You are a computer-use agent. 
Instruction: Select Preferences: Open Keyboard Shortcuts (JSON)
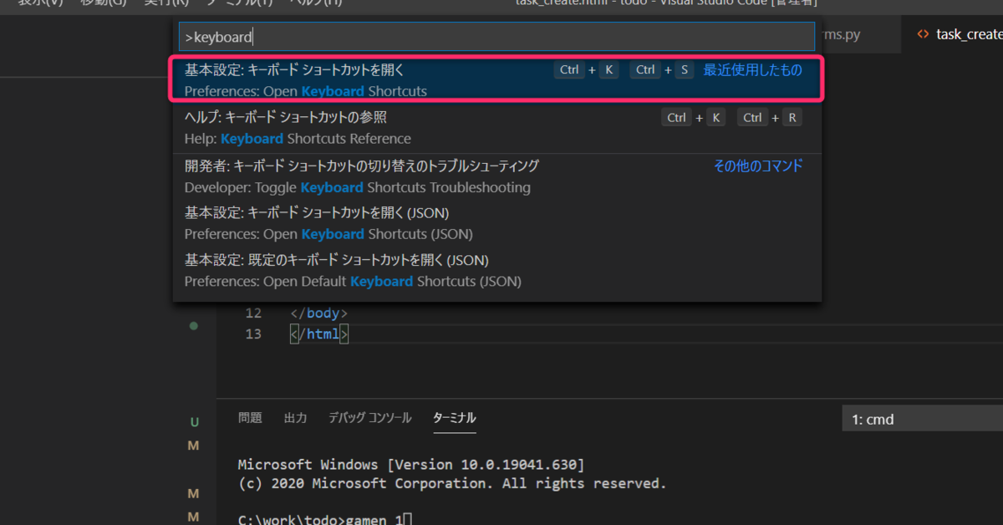497,223
